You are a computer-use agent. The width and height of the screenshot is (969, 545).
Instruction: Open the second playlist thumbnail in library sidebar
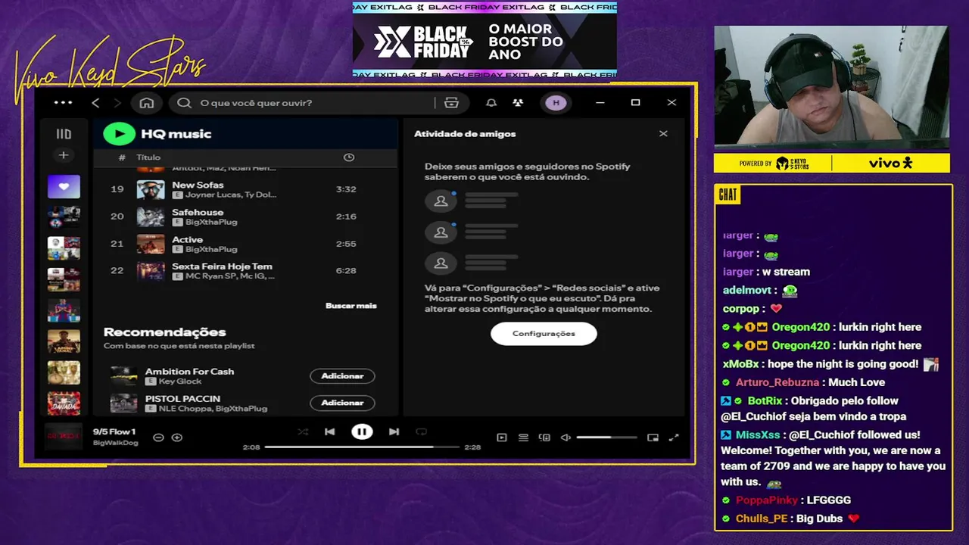tap(64, 217)
